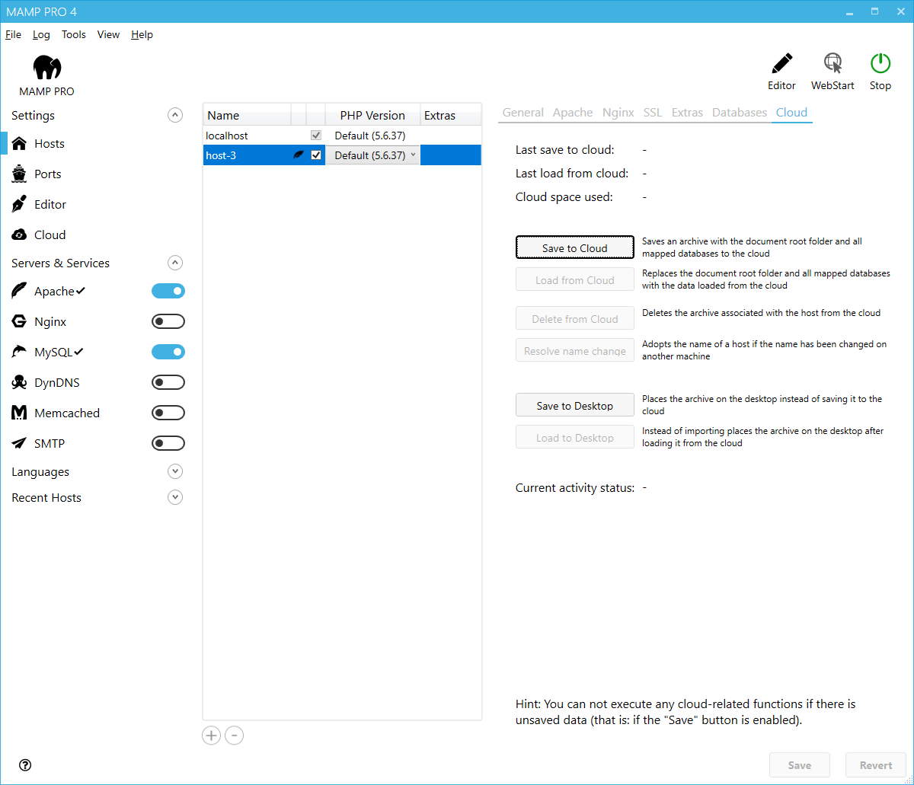Click the Save to Cloud button

point(575,248)
